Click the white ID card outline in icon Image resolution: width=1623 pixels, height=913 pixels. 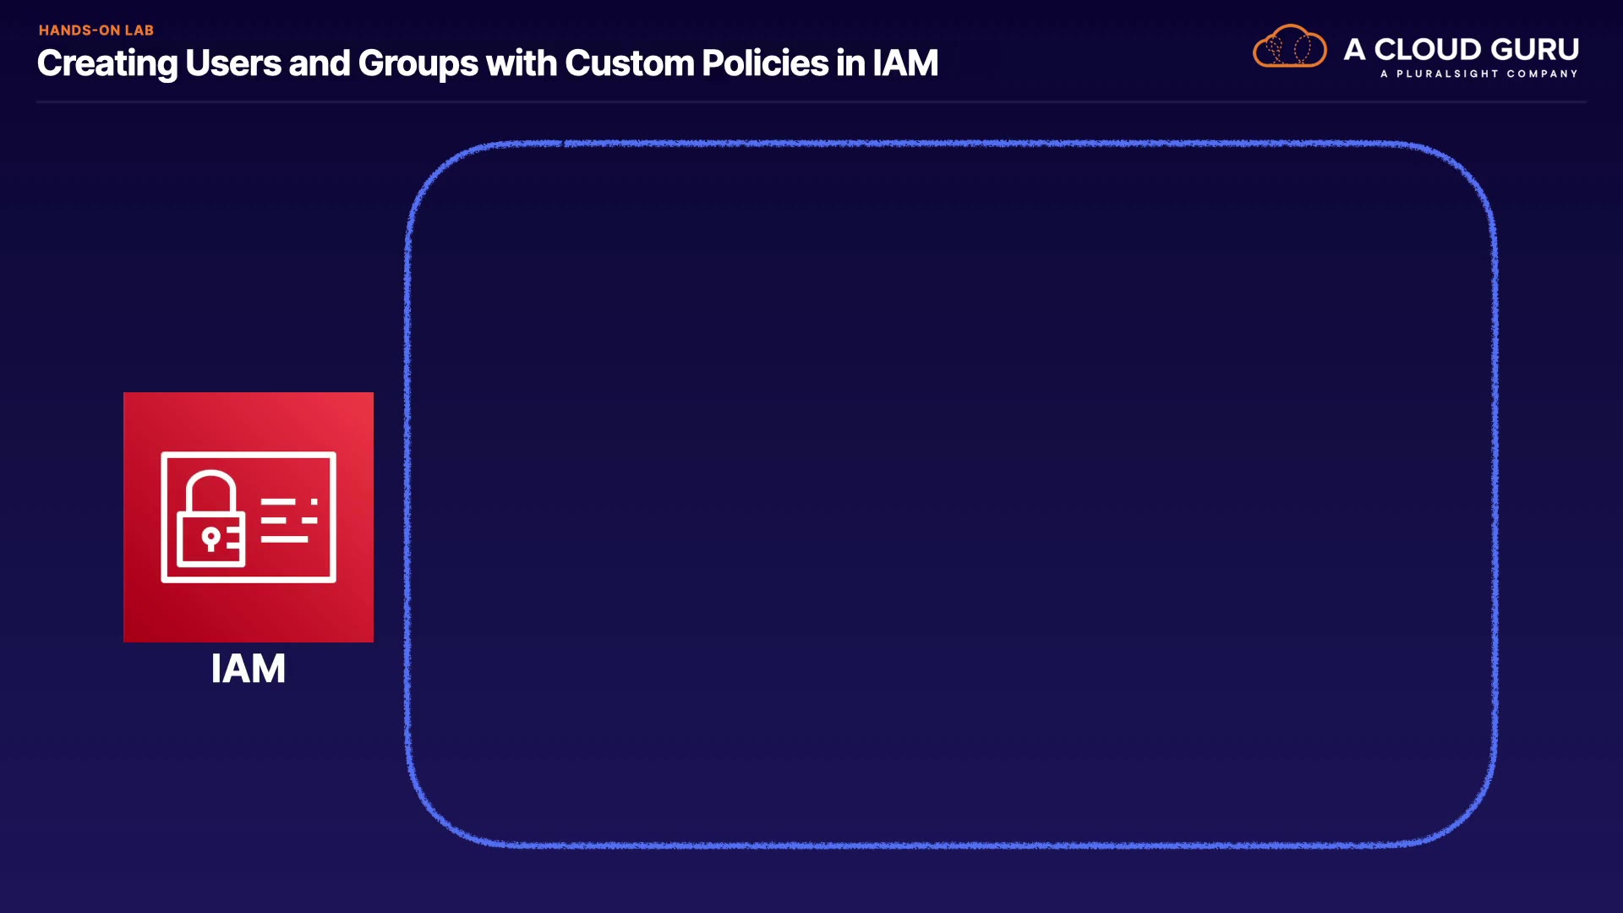tap(249, 456)
